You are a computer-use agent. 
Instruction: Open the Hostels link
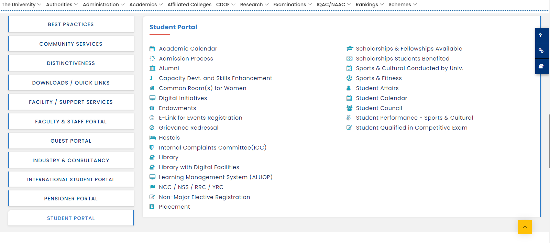point(169,138)
